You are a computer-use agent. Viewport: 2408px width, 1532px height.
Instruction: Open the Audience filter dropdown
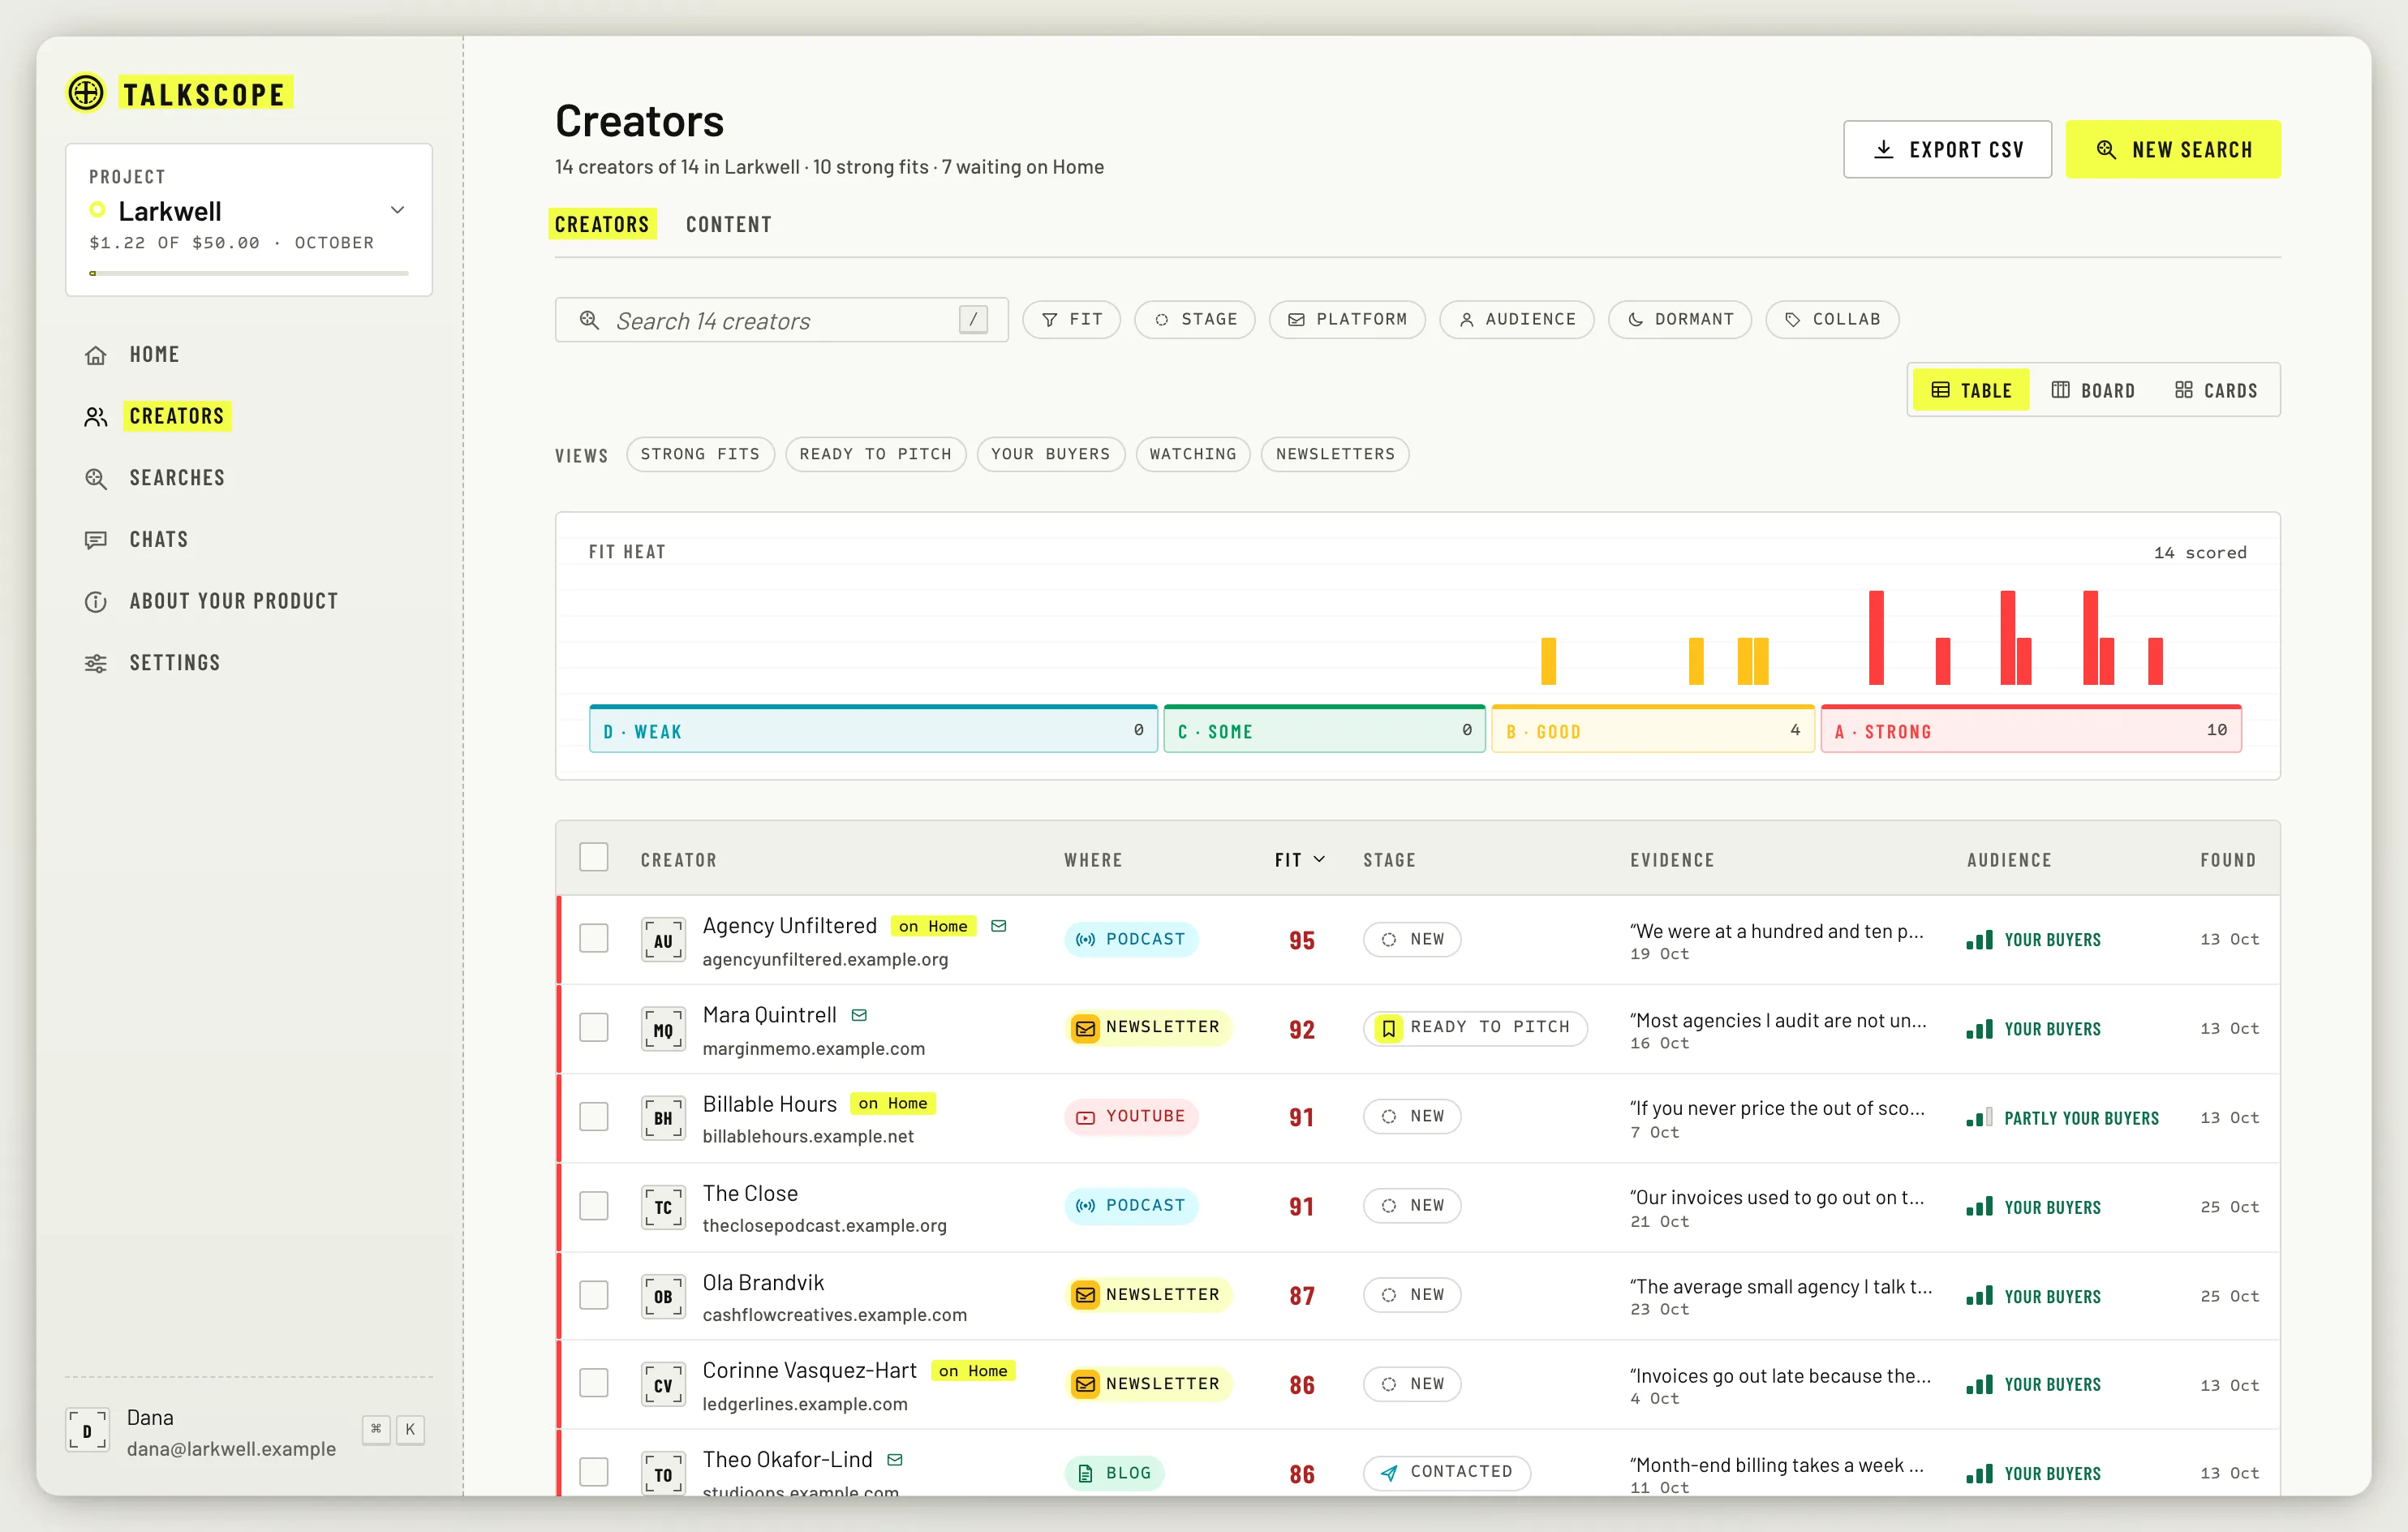point(1516,320)
